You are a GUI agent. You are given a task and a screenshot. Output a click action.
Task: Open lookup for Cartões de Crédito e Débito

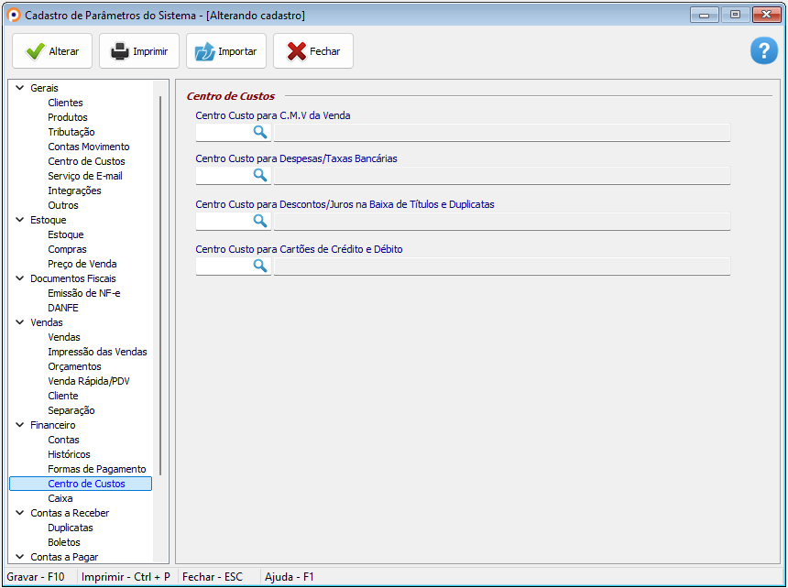pyautogui.click(x=260, y=266)
